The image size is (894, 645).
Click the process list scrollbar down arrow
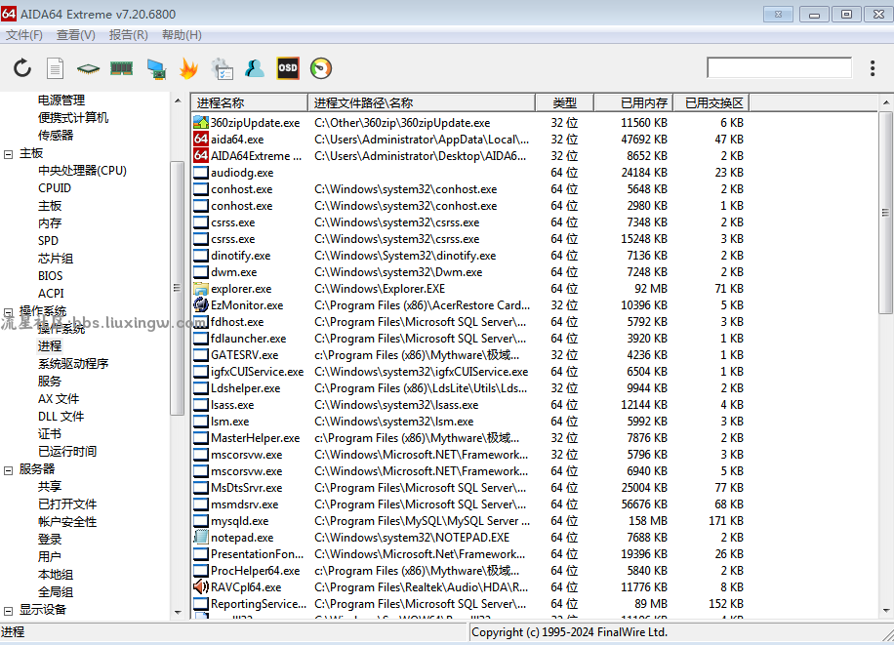click(x=886, y=611)
